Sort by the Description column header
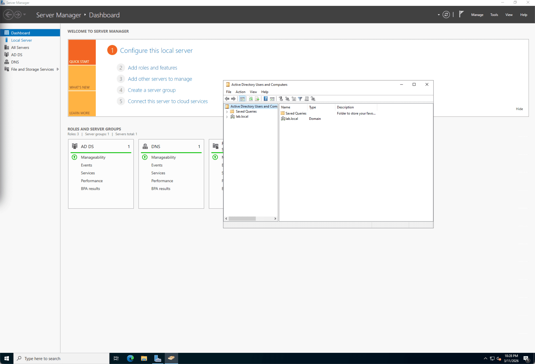This screenshot has width=535, height=364. pos(356,107)
